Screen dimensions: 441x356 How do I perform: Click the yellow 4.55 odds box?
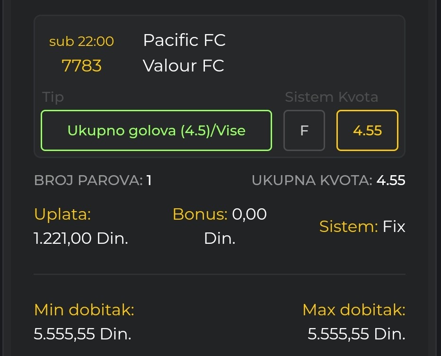coord(367,131)
